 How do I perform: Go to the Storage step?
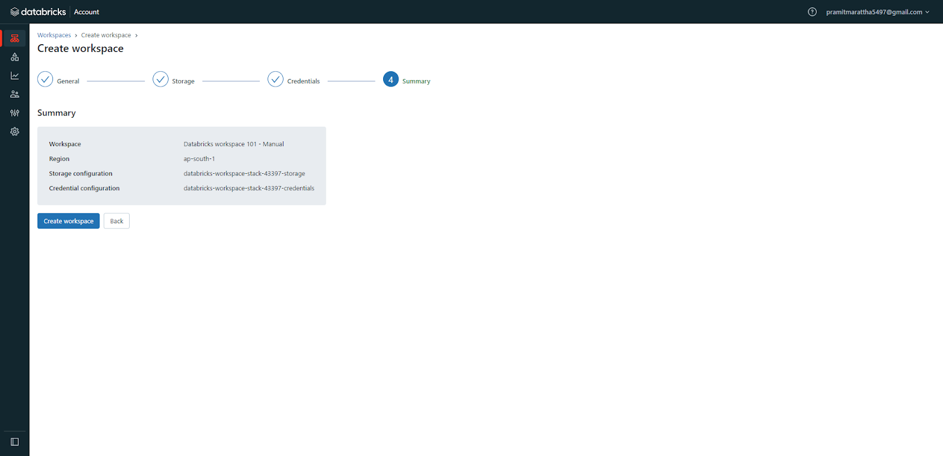point(173,80)
